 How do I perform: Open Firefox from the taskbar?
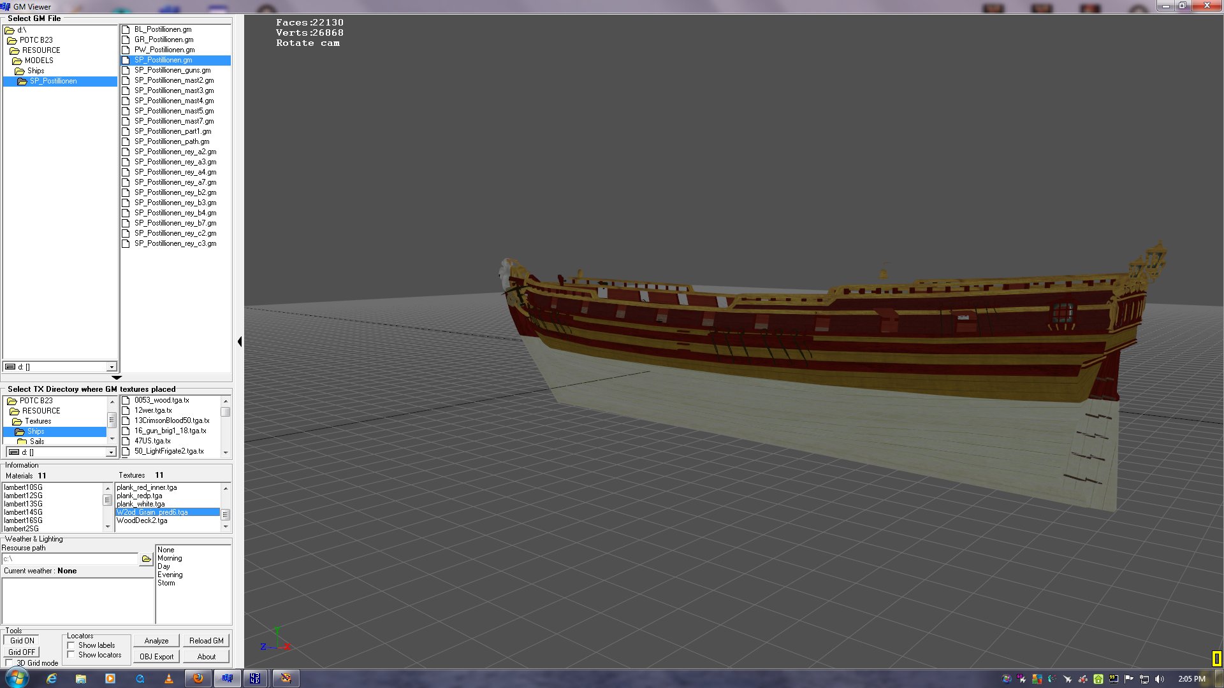[198, 678]
